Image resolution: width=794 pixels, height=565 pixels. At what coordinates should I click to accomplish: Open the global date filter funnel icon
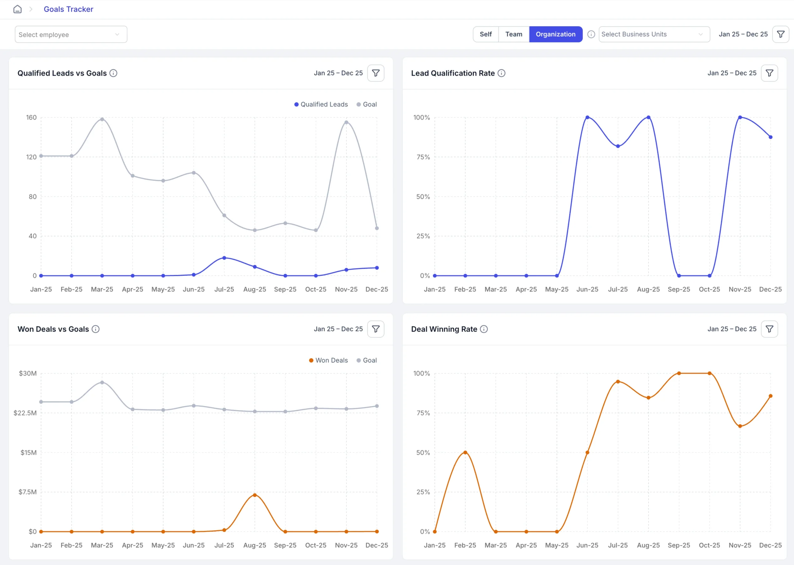(780, 34)
